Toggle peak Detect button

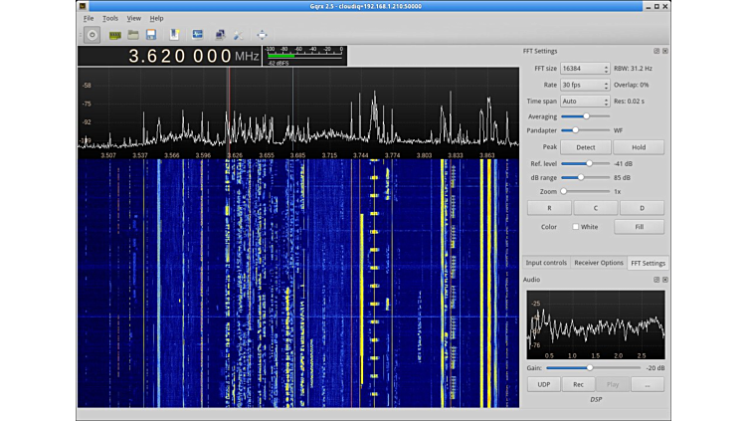coord(586,147)
